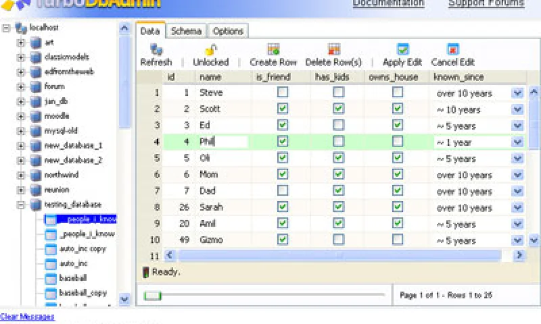
Task: Click the Cancel Edit icon
Action: pyautogui.click(x=452, y=49)
